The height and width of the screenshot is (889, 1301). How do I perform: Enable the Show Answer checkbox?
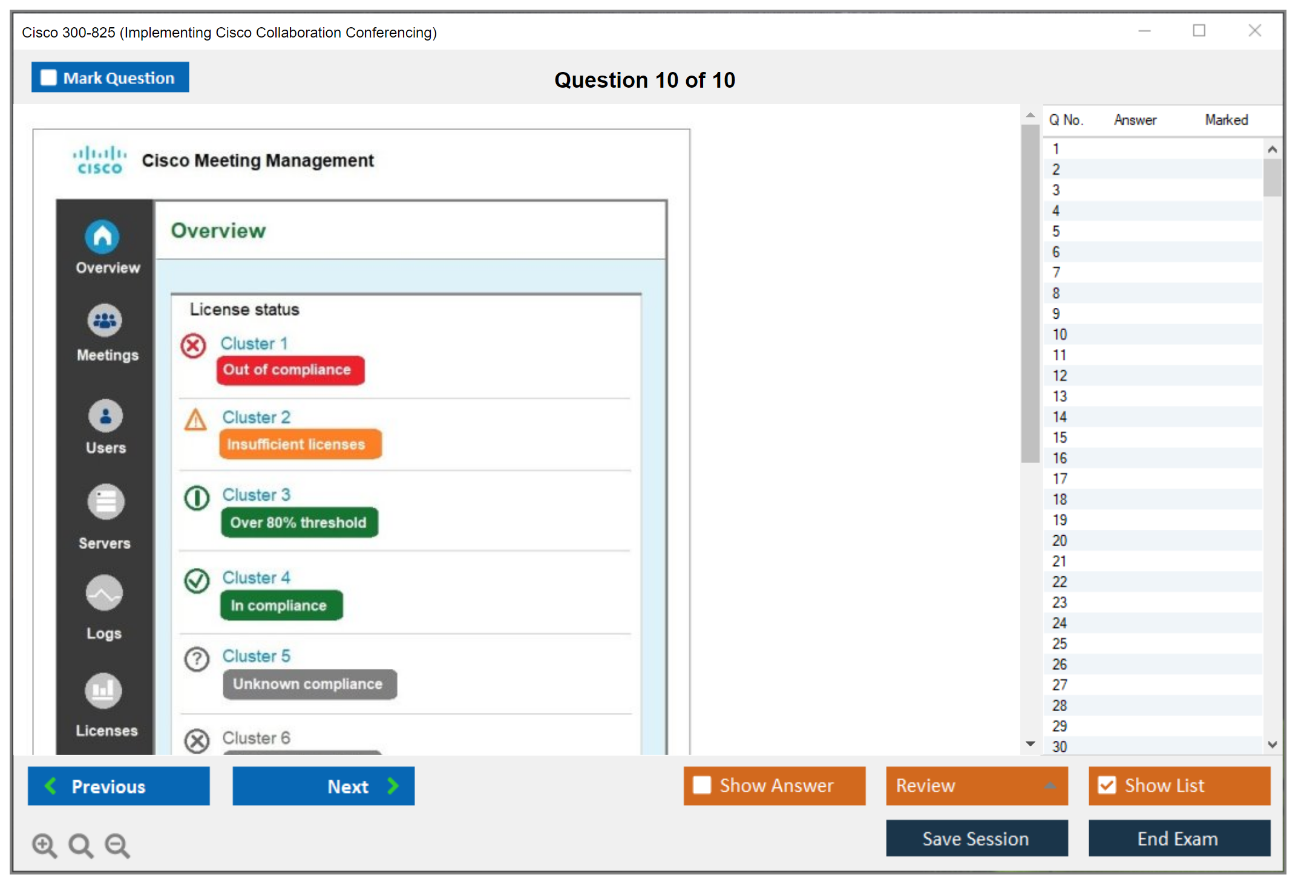[702, 785]
